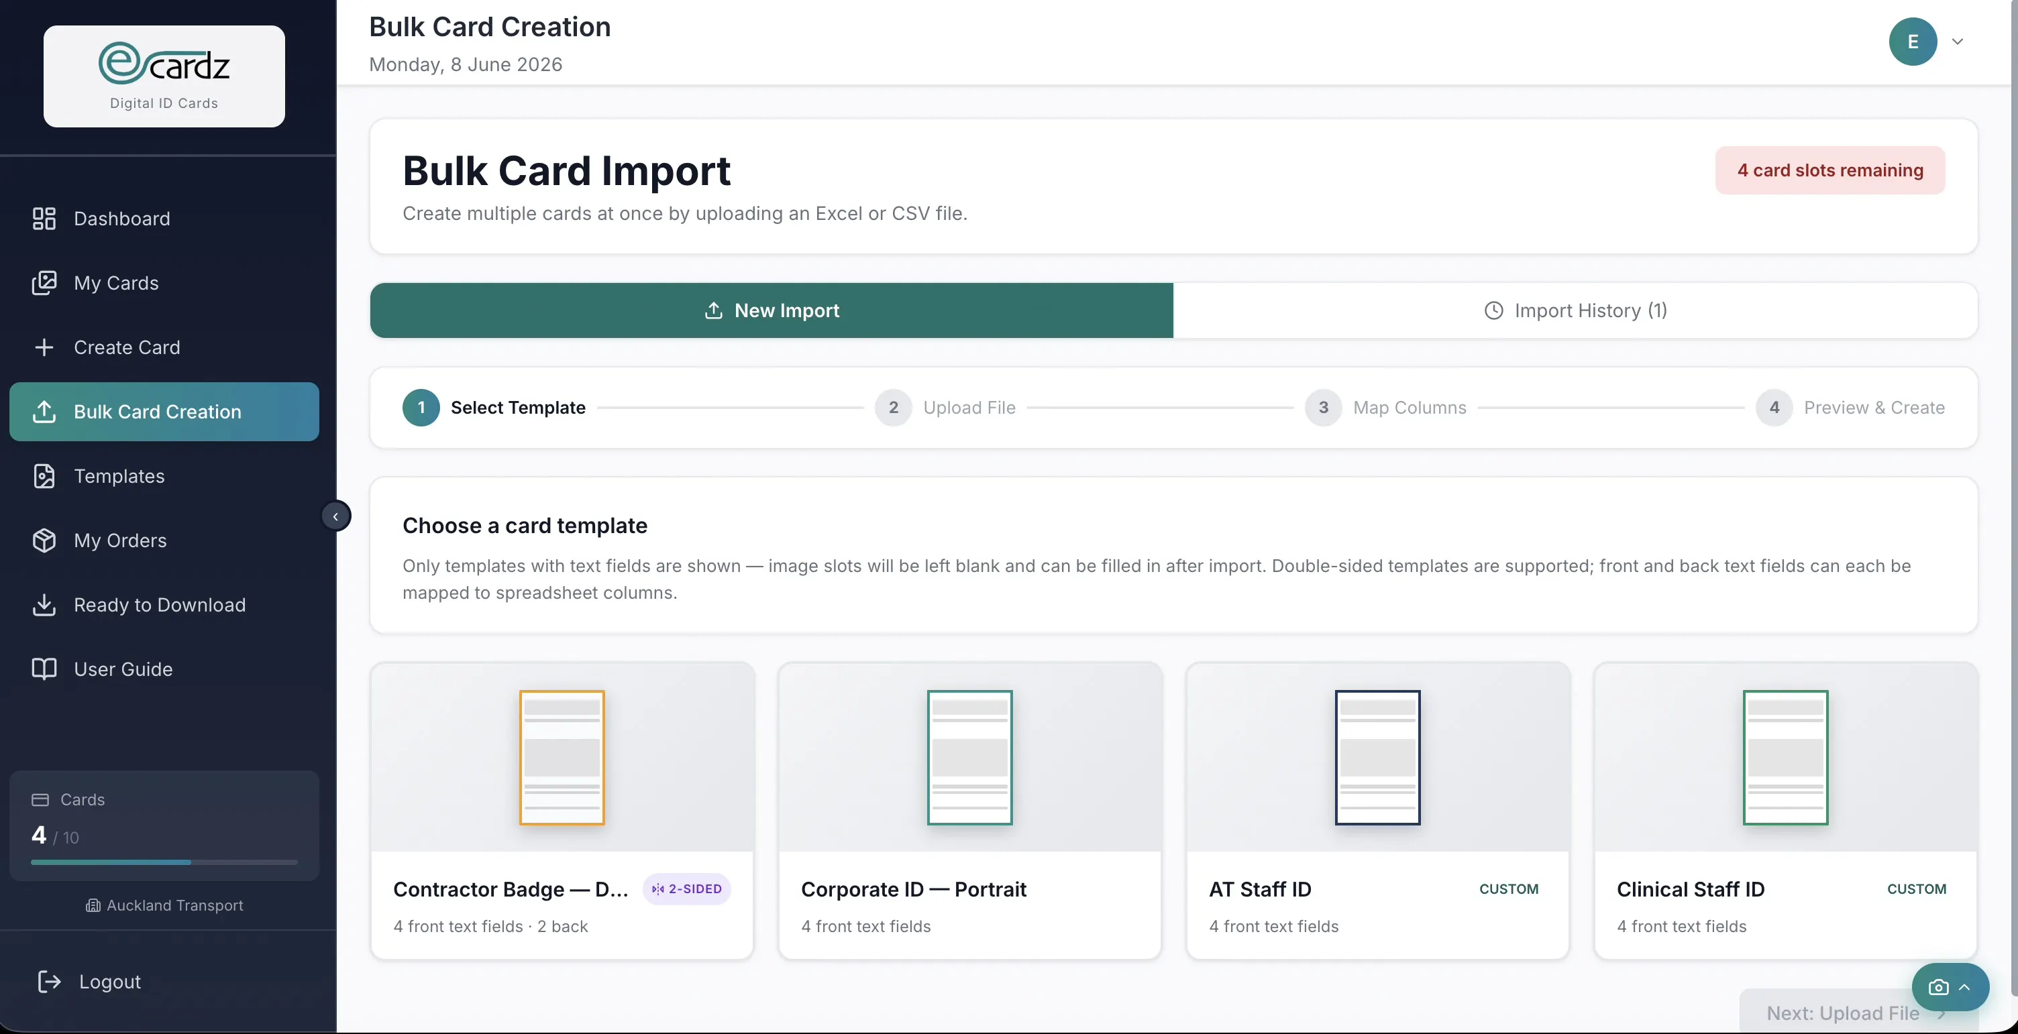The image size is (2018, 1034).
Task: Open the user account dropdown chevron
Action: (1958, 42)
